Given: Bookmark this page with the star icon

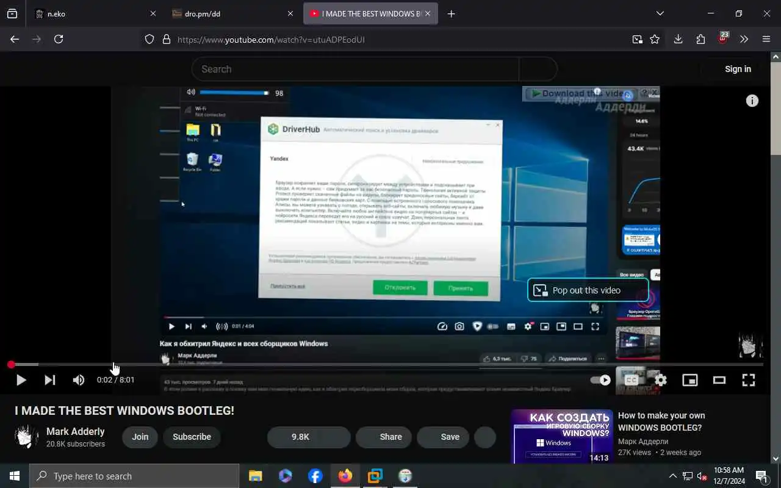Looking at the screenshot, I should coord(655,40).
